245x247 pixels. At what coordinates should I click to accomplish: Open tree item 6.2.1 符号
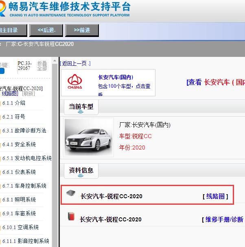click(x=14, y=117)
